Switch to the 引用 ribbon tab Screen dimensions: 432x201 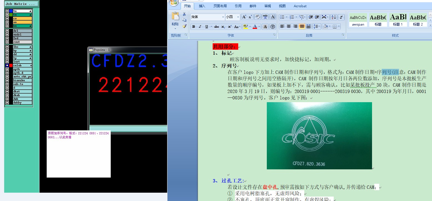click(x=238, y=6)
